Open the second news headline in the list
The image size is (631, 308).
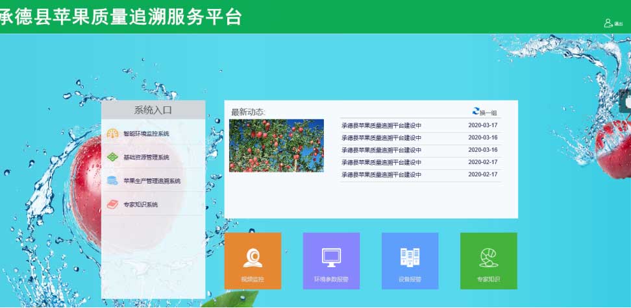point(381,137)
